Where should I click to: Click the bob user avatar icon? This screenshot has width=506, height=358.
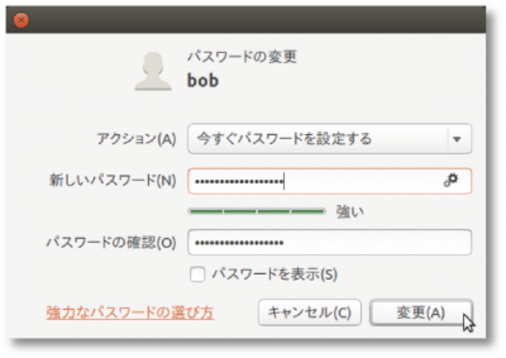pos(153,71)
